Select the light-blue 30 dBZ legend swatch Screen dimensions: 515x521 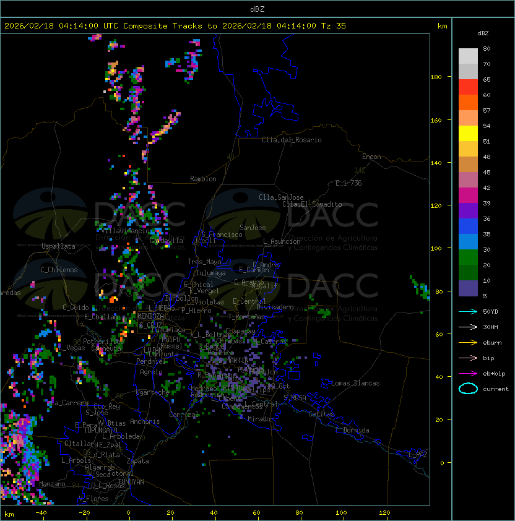[468, 241]
